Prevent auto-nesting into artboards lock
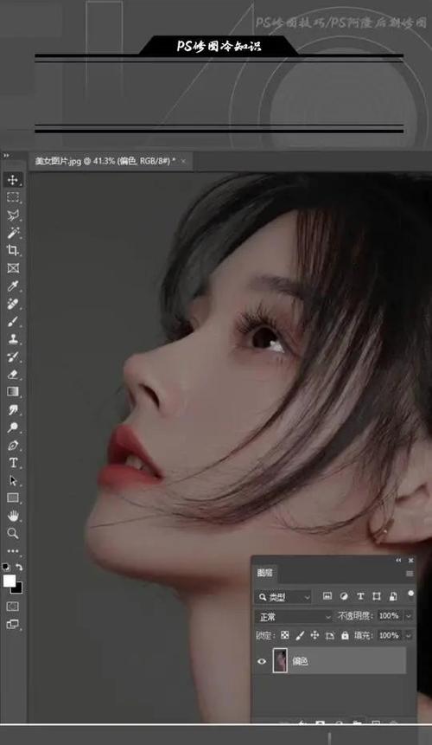Viewport: 432px width, 745px height. [x=329, y=635]
